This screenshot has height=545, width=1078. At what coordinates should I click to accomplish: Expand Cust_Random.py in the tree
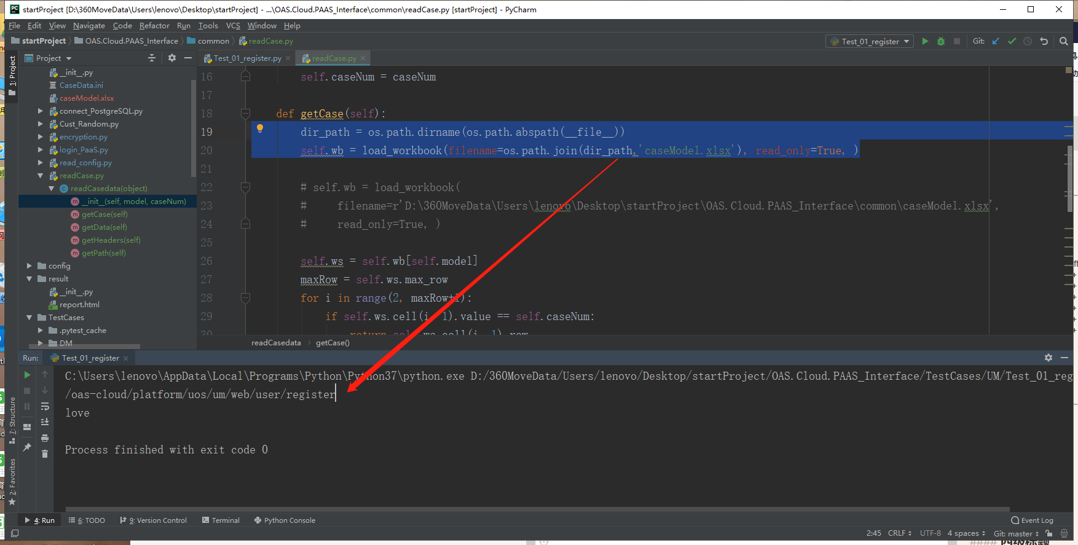(x=41, y=124)
